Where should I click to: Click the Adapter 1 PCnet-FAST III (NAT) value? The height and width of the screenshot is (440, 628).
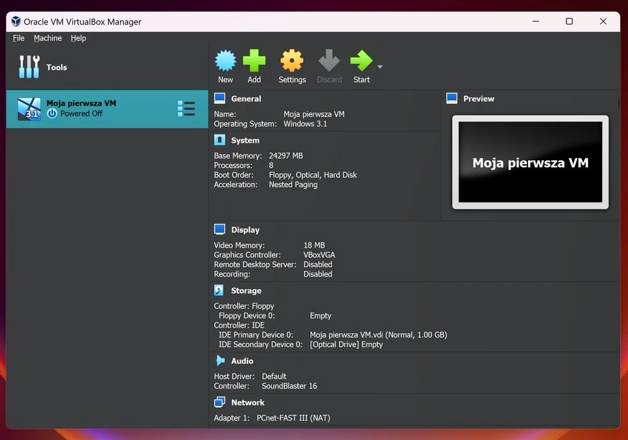pos(293,418)
